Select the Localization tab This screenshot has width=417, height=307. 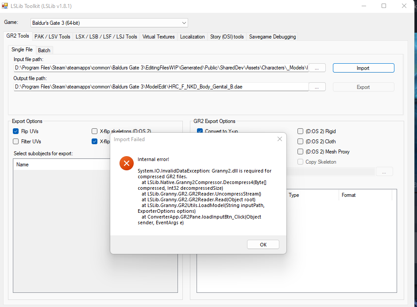tap(192, 37)
